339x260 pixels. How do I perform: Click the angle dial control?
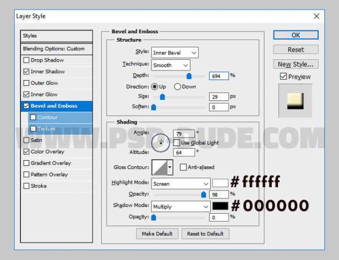point(161,142)
